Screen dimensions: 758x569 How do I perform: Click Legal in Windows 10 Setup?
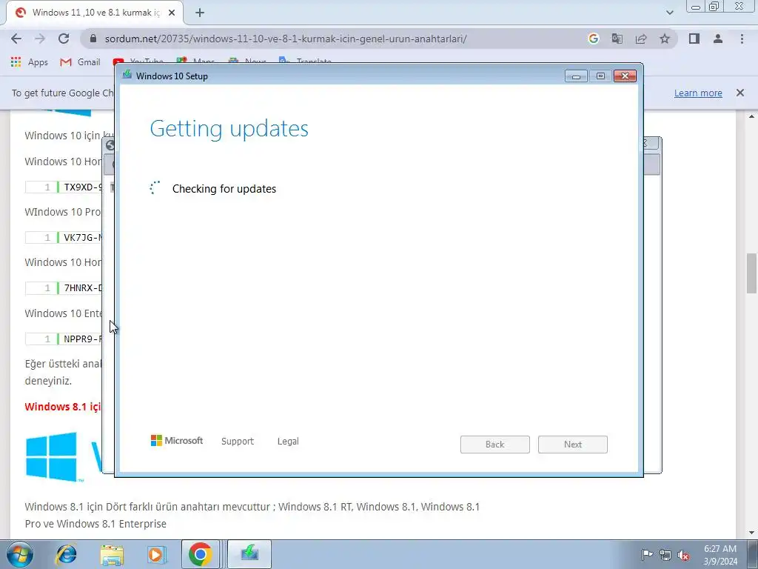point(288,442)
